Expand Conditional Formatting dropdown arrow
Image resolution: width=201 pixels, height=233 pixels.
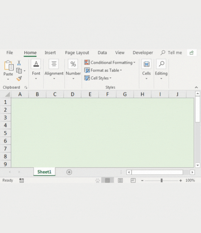pyautogui.click(x=134, y=63)
